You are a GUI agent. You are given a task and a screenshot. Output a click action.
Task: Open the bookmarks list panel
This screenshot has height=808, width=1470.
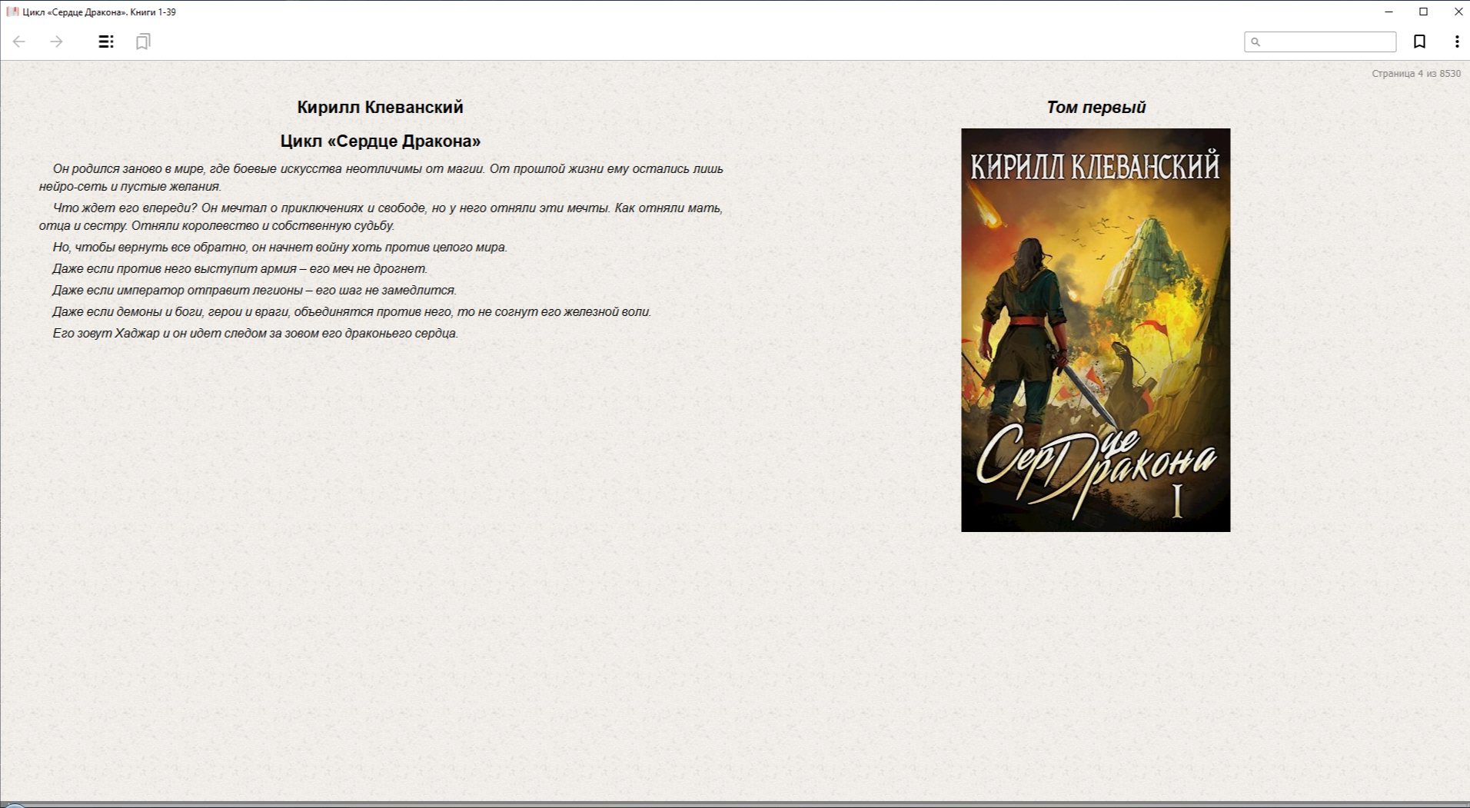143,42
